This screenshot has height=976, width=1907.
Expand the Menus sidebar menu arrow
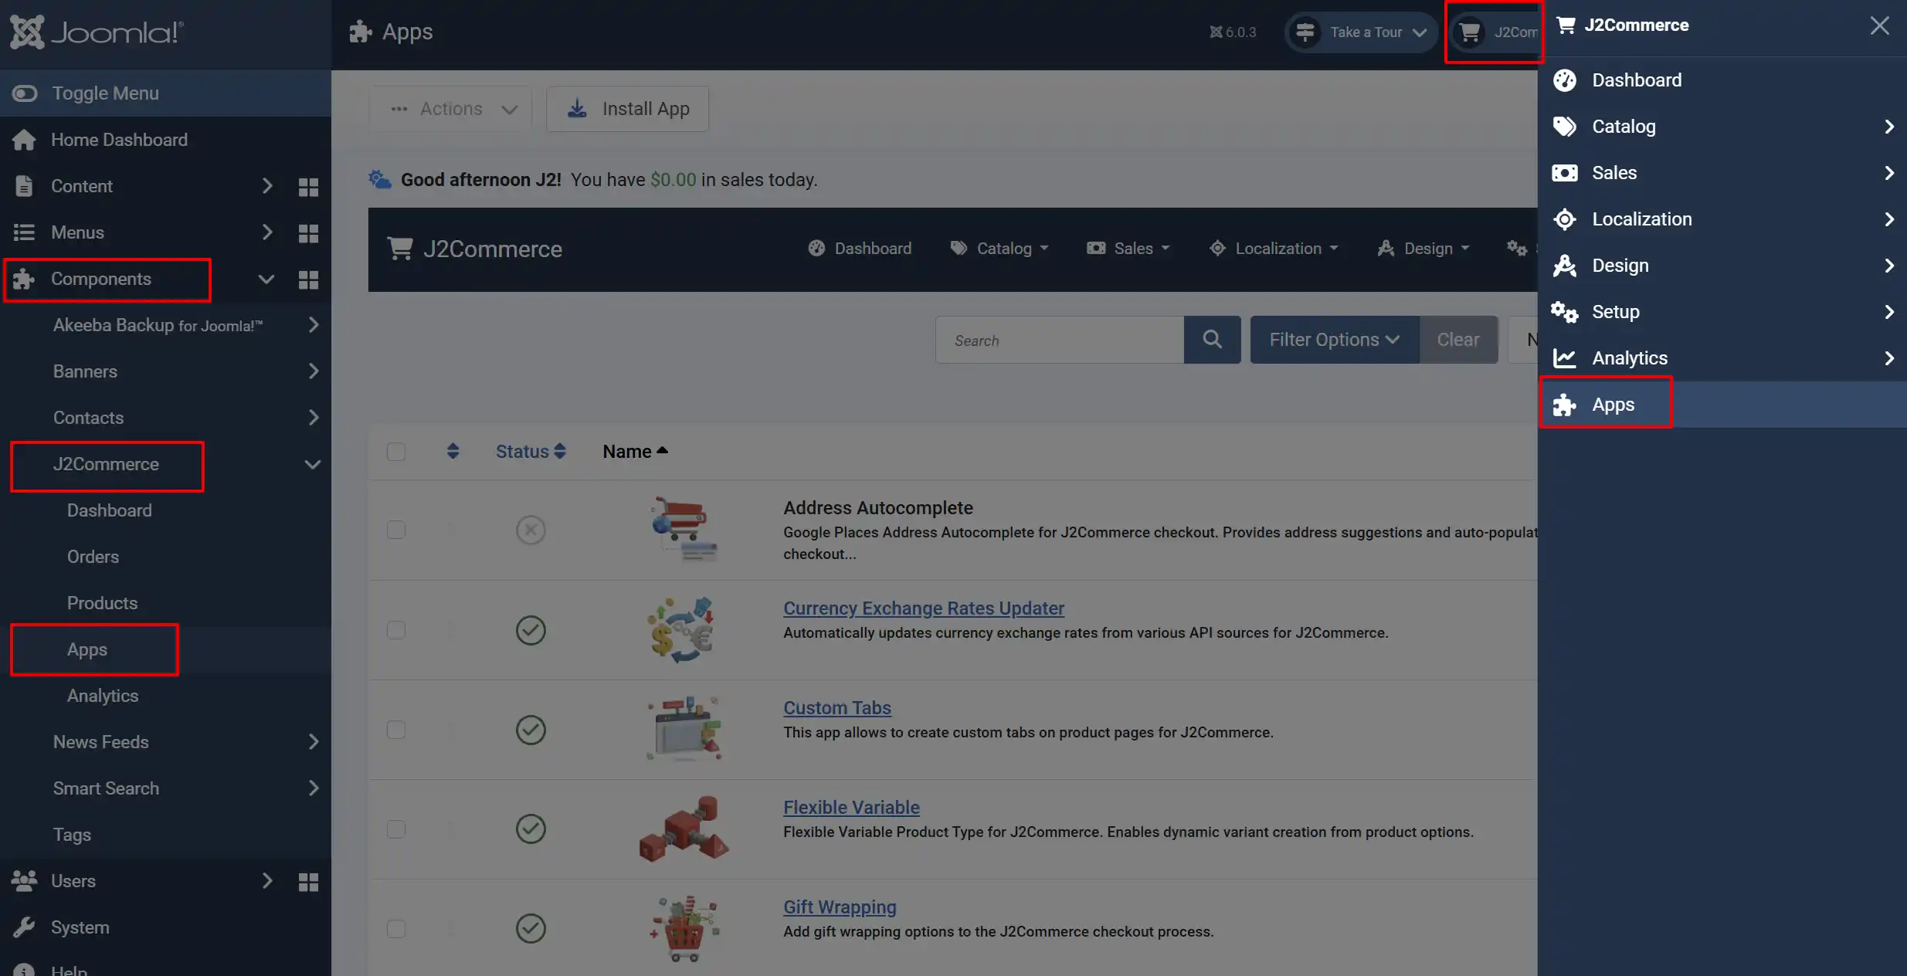[x=267, y=232]
